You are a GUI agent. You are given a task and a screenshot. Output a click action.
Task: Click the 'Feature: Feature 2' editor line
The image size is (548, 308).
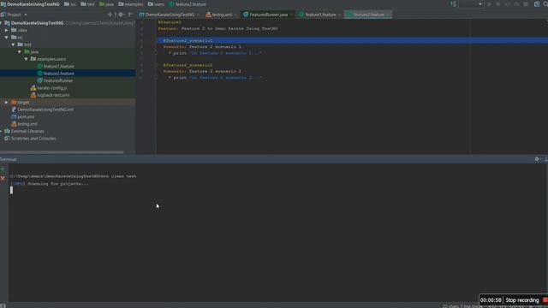click(217, 28)
